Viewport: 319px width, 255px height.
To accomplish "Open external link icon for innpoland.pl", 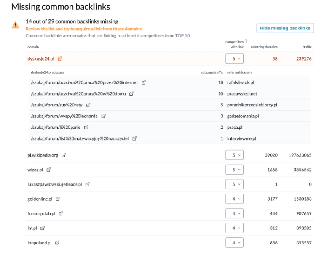I will pyautogui.click(x=57, y=243).
